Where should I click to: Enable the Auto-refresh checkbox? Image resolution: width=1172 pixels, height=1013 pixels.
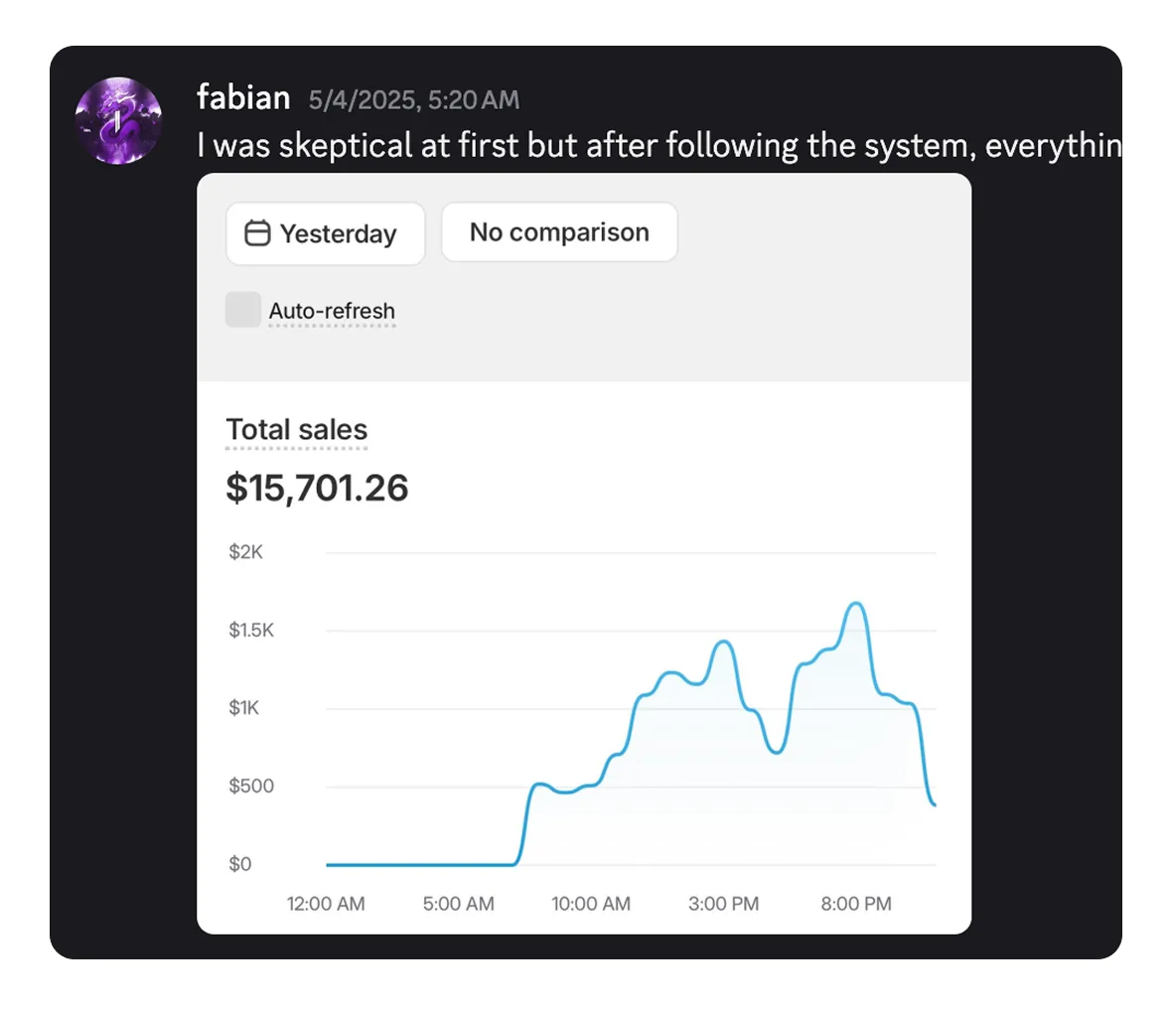(x=243, y=310)
